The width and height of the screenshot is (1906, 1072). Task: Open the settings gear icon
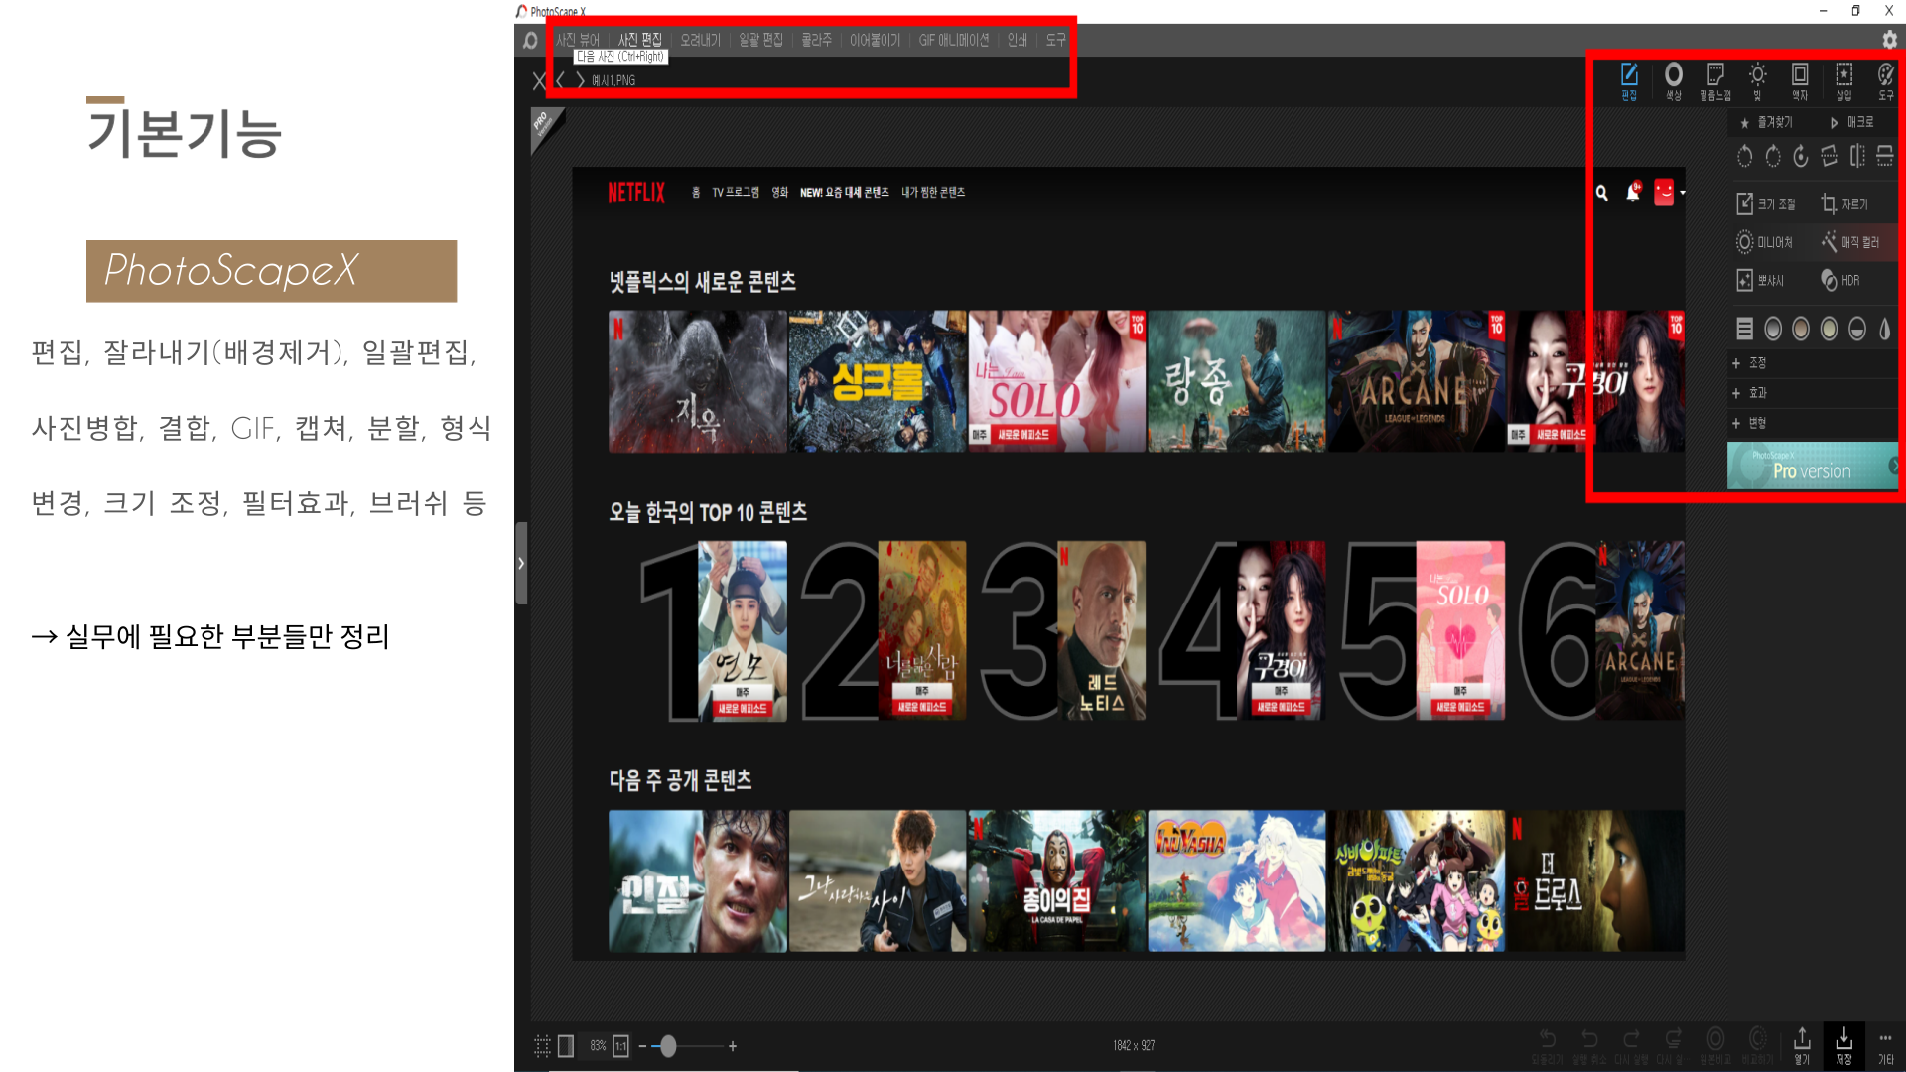click(x=1889, y=39)
